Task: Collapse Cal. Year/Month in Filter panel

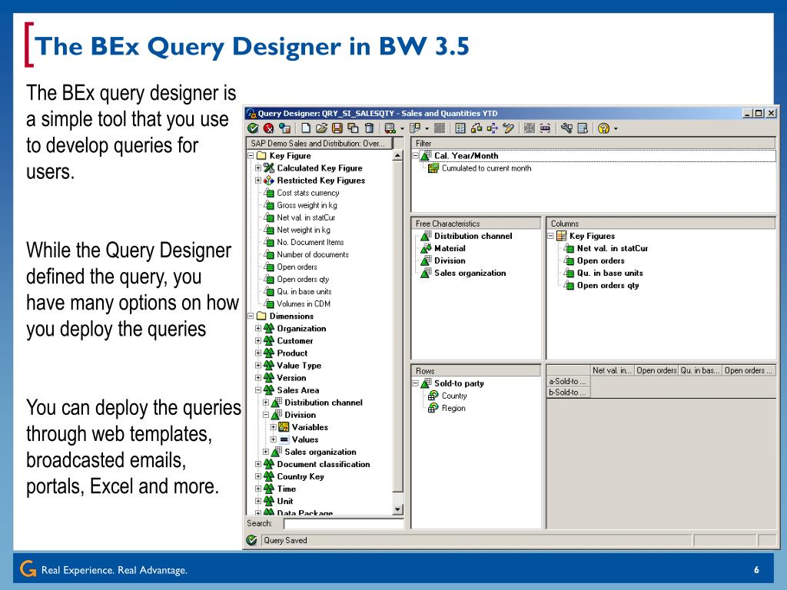Action: [416, 156]
